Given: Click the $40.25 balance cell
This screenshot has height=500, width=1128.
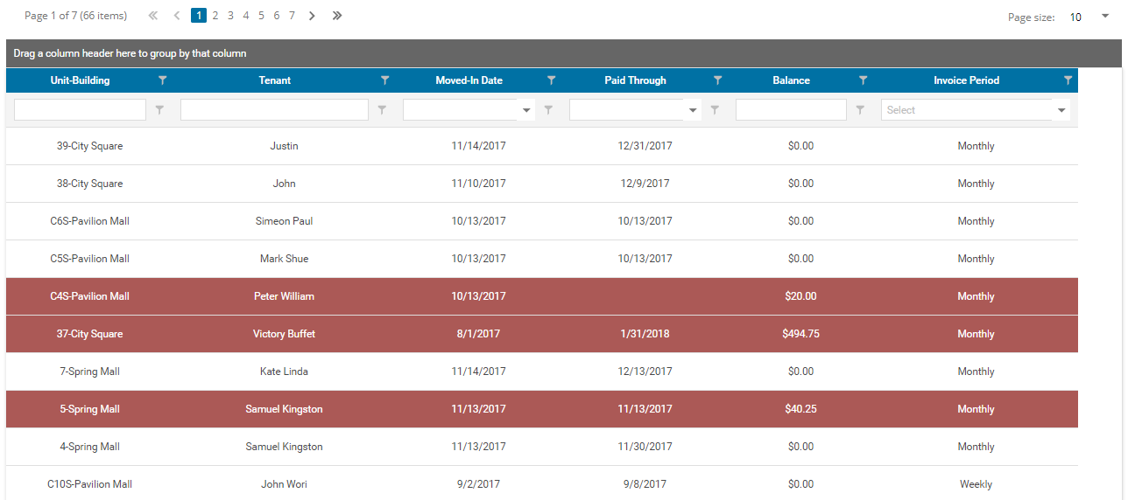Looking at the screenshot, I should [x=801, y=409].
